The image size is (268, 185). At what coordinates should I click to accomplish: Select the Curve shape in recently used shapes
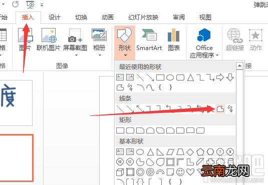pos(150,87)
